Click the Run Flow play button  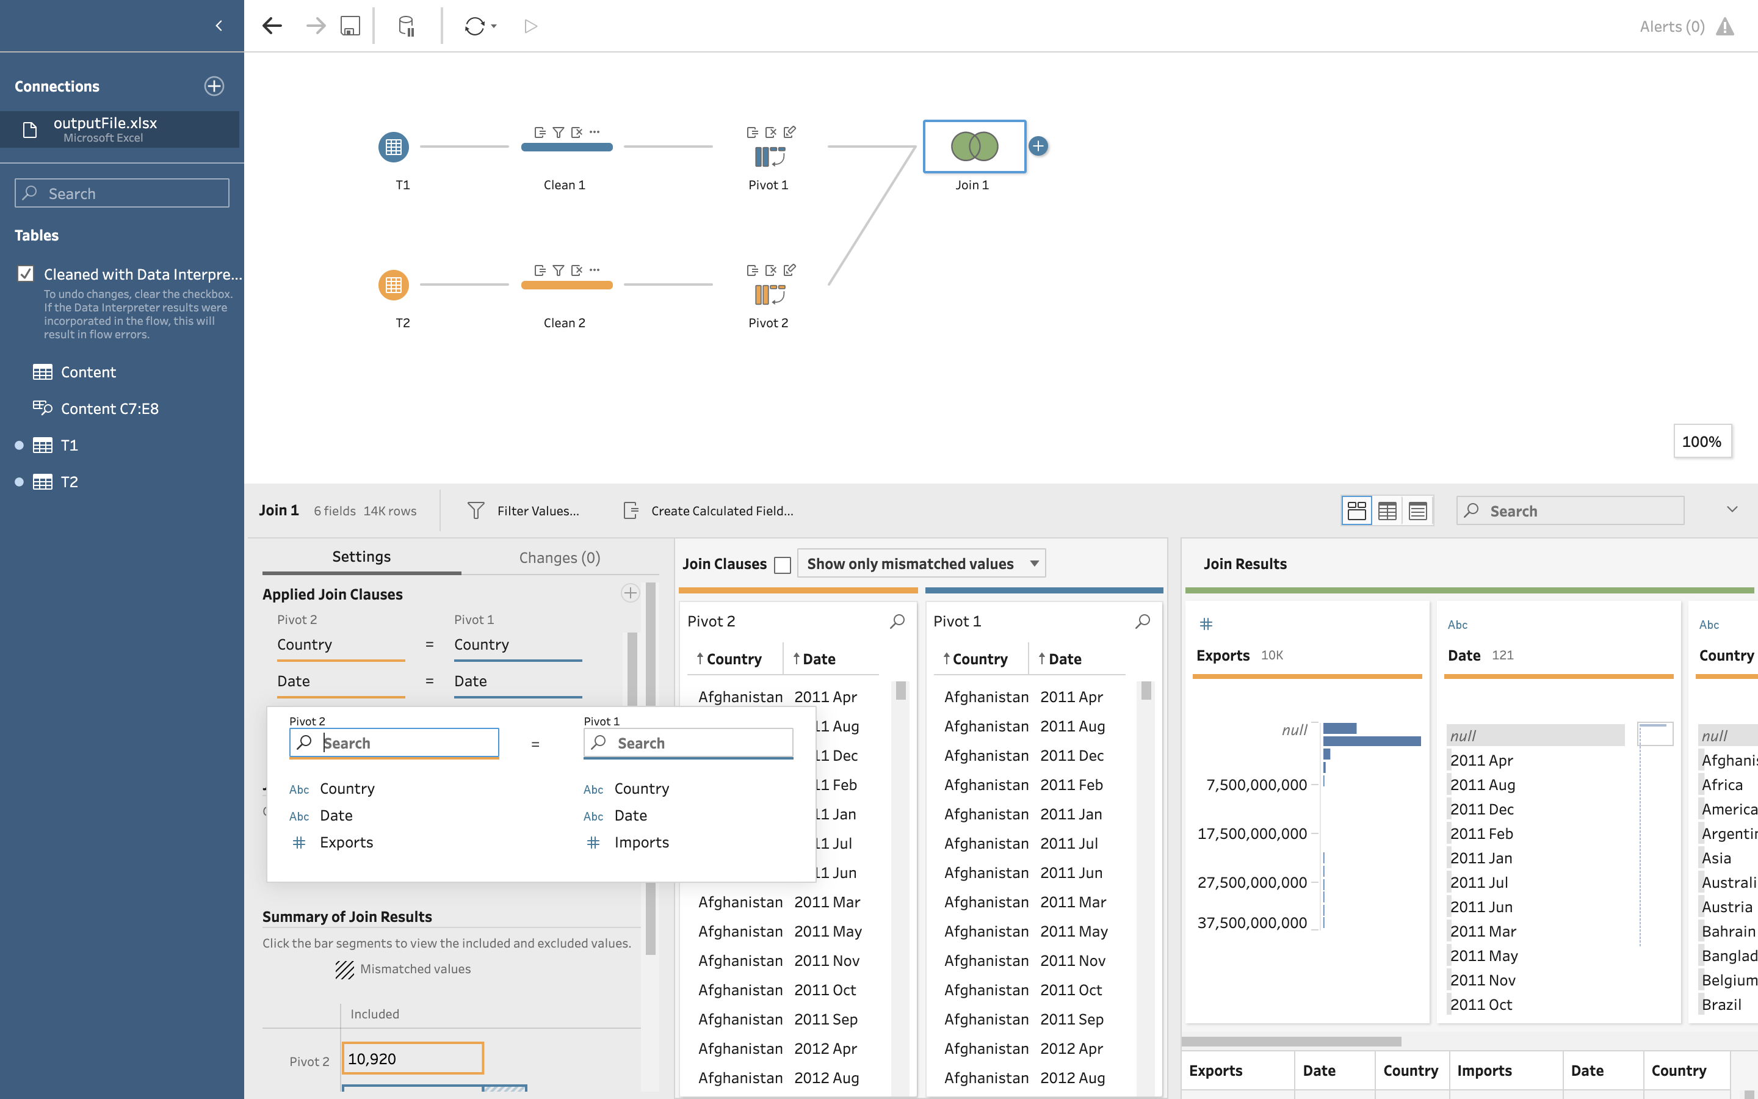click(x=530, y=26)
